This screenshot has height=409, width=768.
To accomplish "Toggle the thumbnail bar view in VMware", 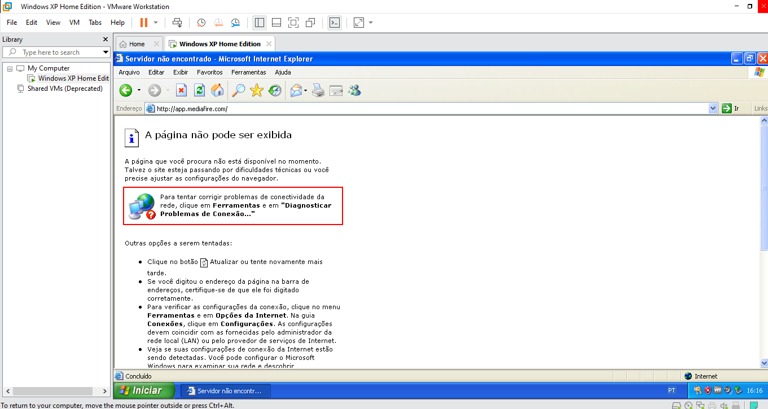I will coord(277,23).
